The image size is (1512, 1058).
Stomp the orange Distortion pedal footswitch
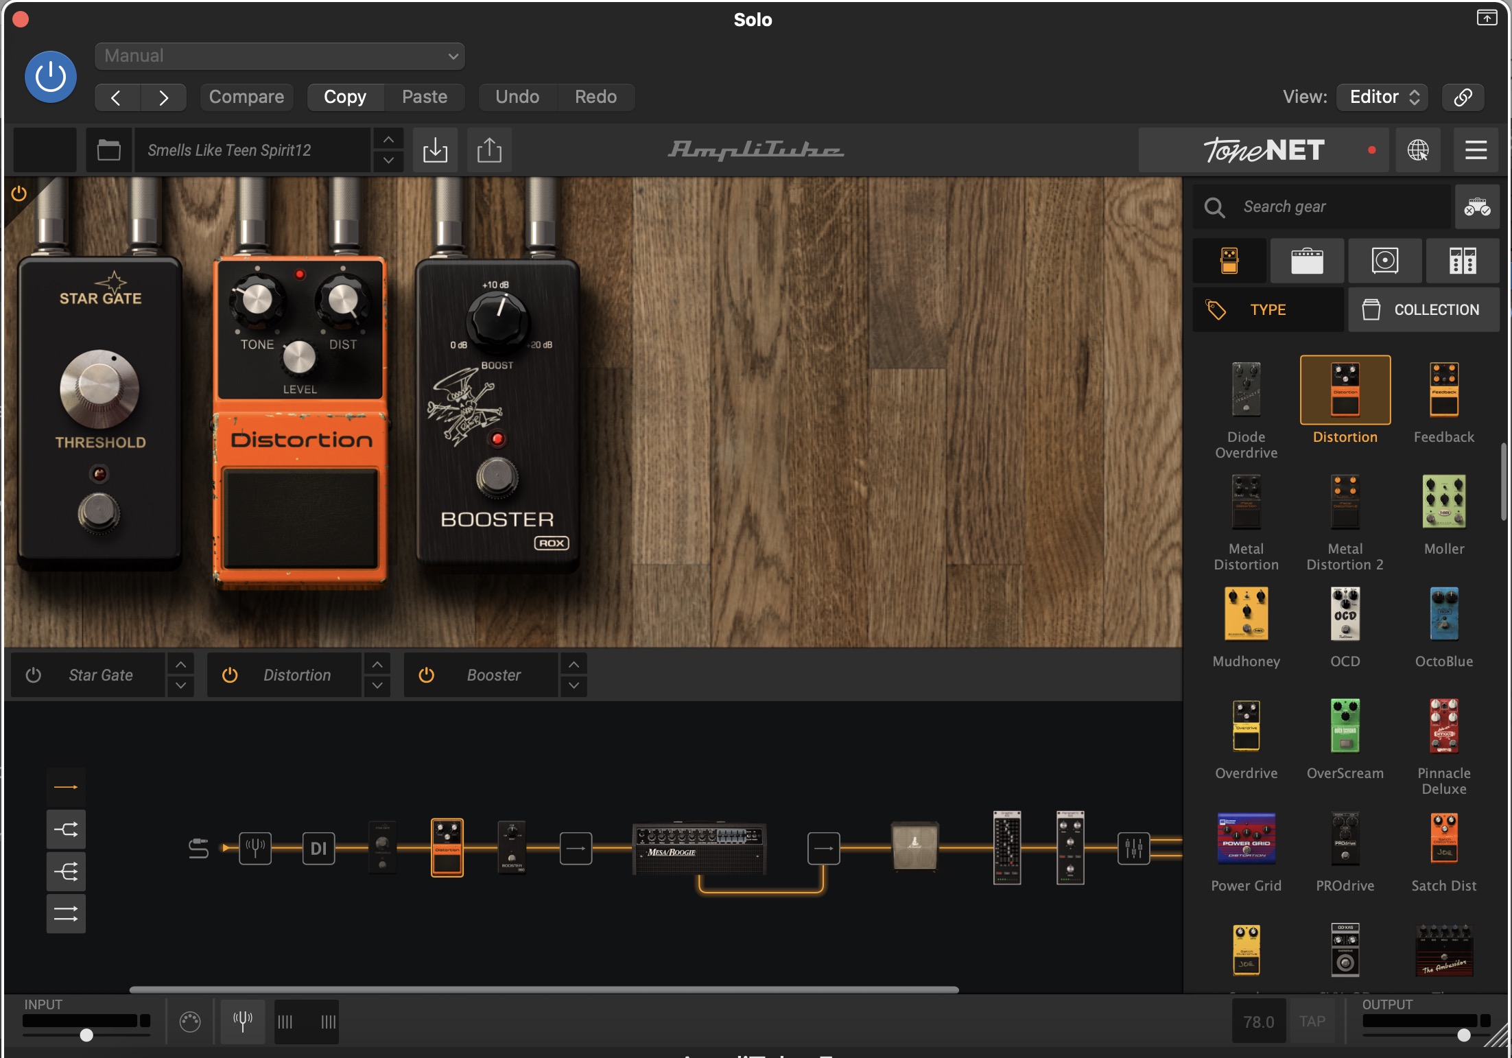tap(300, 517)
